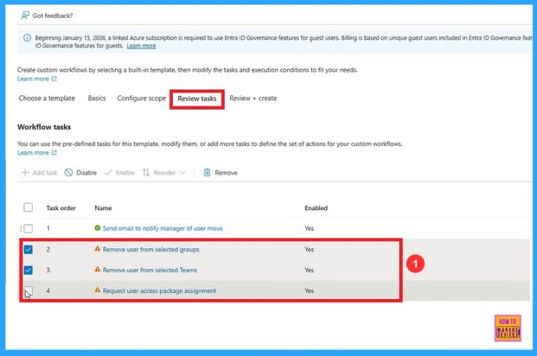Uncheck the box for Remove user from selected Teams
The height and width of the screenshot is (356, 537).
coord(28,270)
